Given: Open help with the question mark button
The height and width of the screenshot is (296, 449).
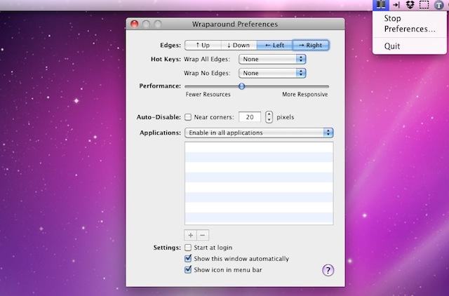Looking at the screenshot, I should click(328, 270).
